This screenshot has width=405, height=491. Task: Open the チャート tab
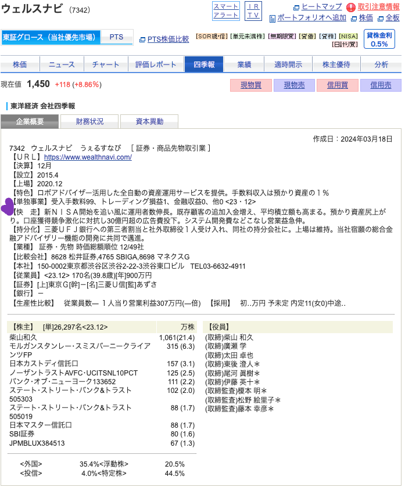coord(106,64)
